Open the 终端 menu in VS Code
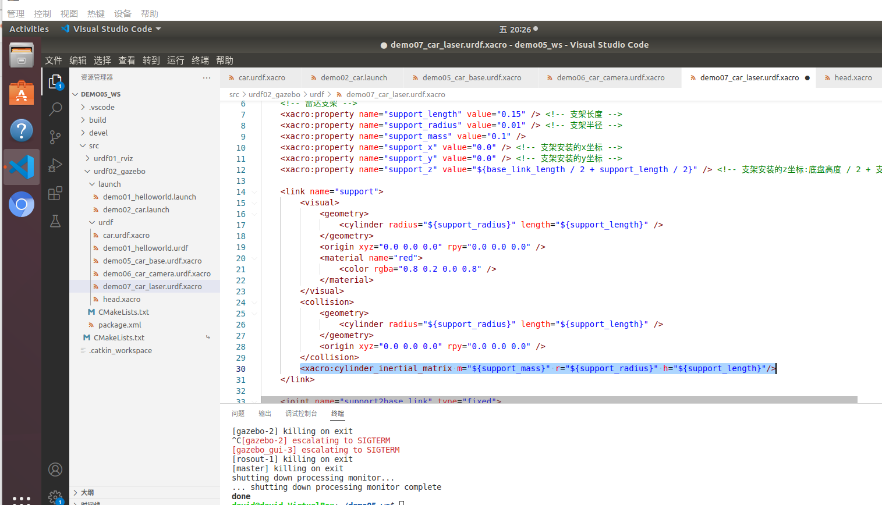Image resolution: width=882 pixels, height=505 pixels. (200, 61)
